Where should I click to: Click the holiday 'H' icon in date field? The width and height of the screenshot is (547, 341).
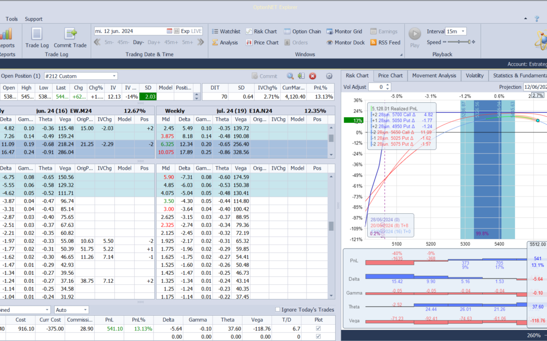(177, 31)
